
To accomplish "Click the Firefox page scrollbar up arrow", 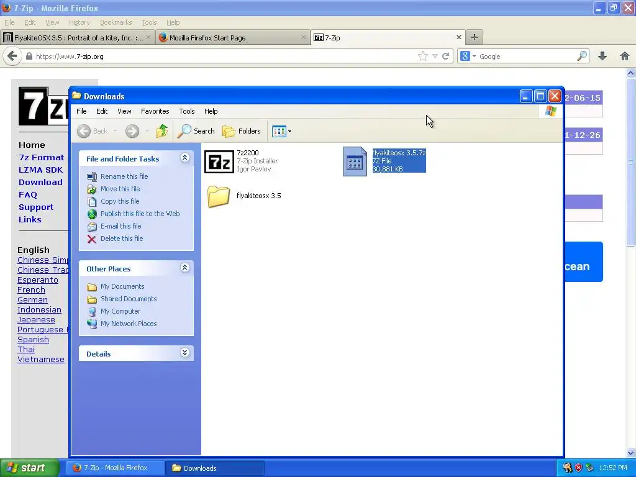I will click(x=631, y=73).
